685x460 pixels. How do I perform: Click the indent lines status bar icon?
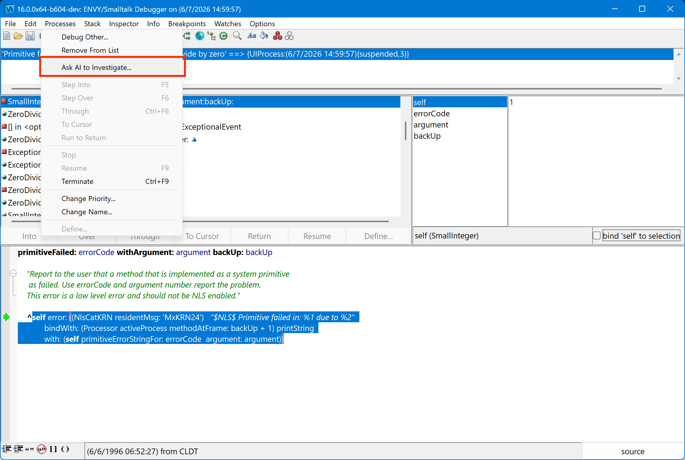18,449
